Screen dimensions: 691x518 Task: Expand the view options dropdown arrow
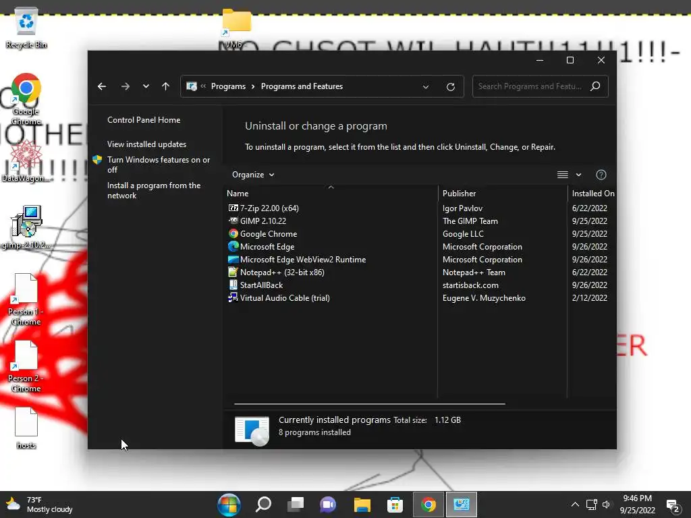578,175
